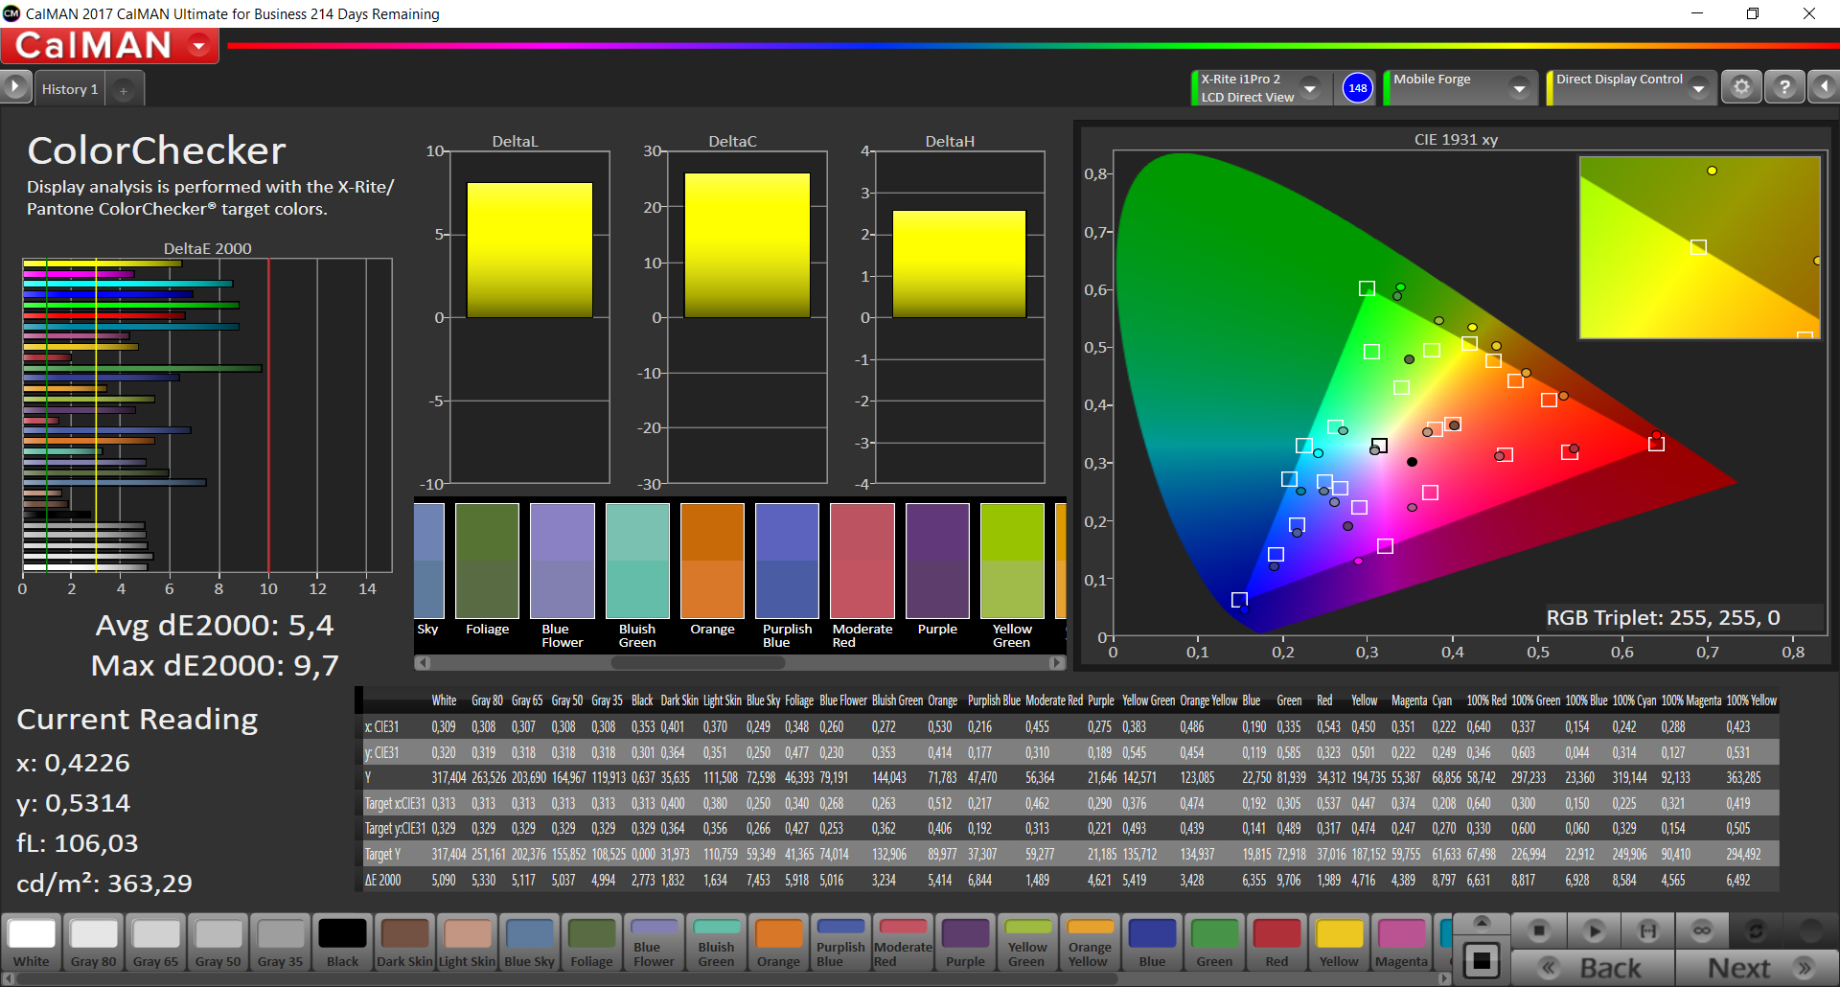The height and width of the screenshot is (987, 1840).
Task: Toggle the infinity continuous-read icon
Action: tap(1702, 930)
